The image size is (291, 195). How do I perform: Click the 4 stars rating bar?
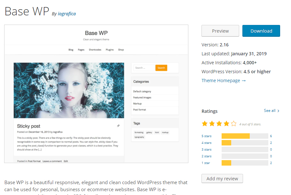[245, 143]
